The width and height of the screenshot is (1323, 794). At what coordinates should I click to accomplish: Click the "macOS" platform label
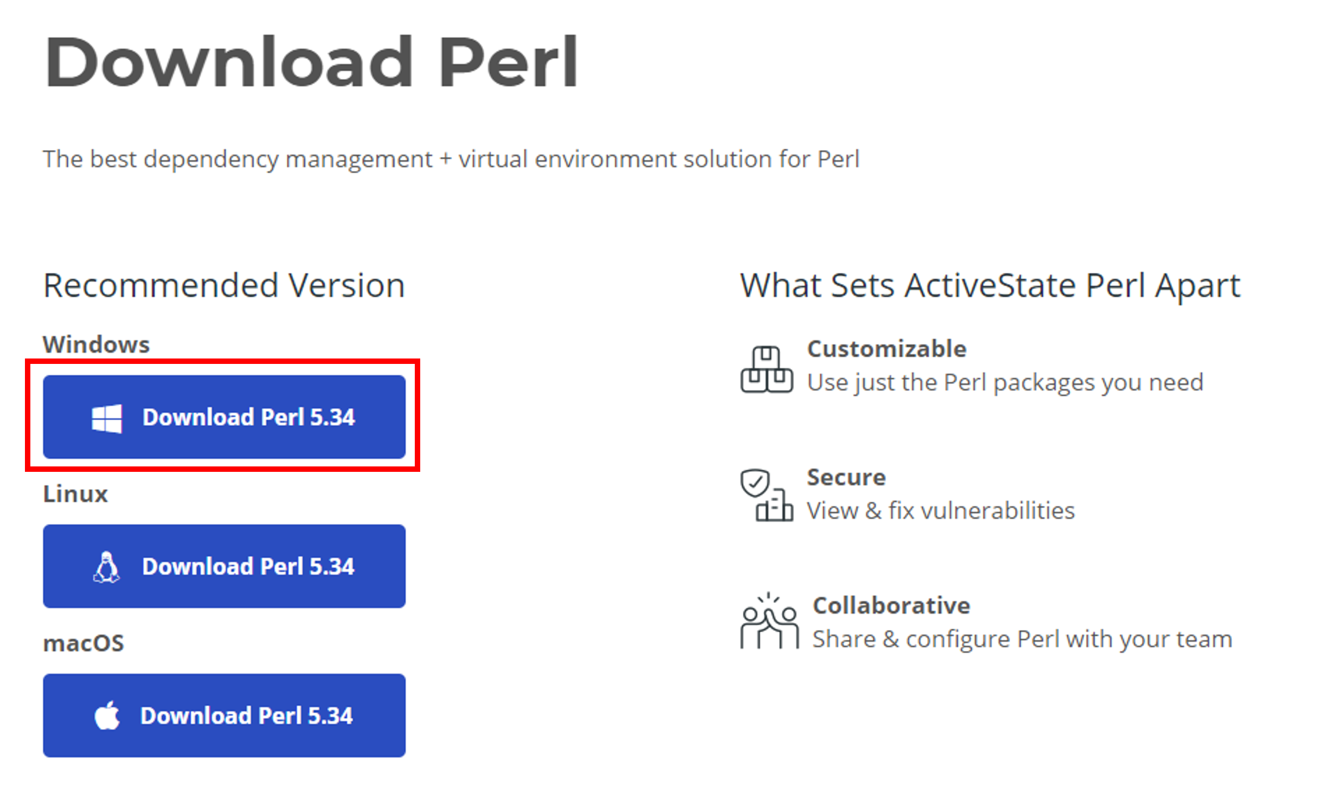84,643
